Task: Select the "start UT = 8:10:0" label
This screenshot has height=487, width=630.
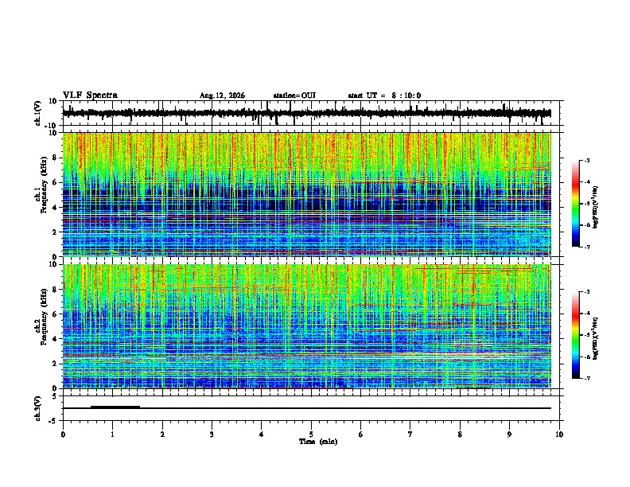Action: (384, 95)
